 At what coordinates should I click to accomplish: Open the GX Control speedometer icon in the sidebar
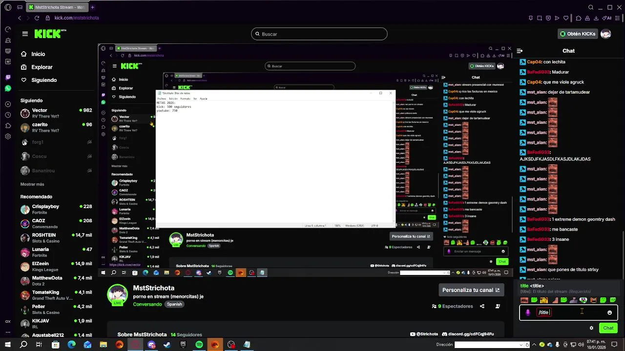point(8,29)
